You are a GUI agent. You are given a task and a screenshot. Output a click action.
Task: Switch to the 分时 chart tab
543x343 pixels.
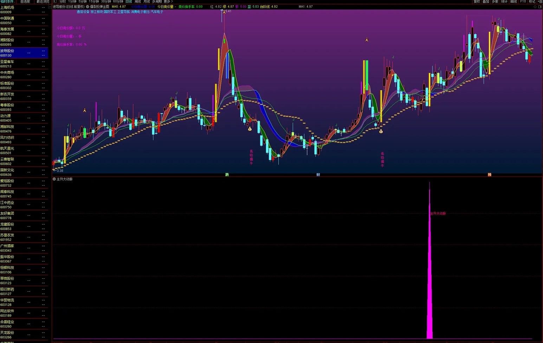63,2
